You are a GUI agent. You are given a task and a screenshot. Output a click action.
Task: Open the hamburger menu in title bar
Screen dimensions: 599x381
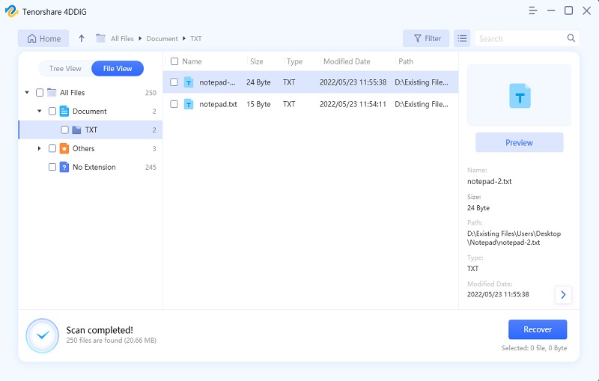533,10
